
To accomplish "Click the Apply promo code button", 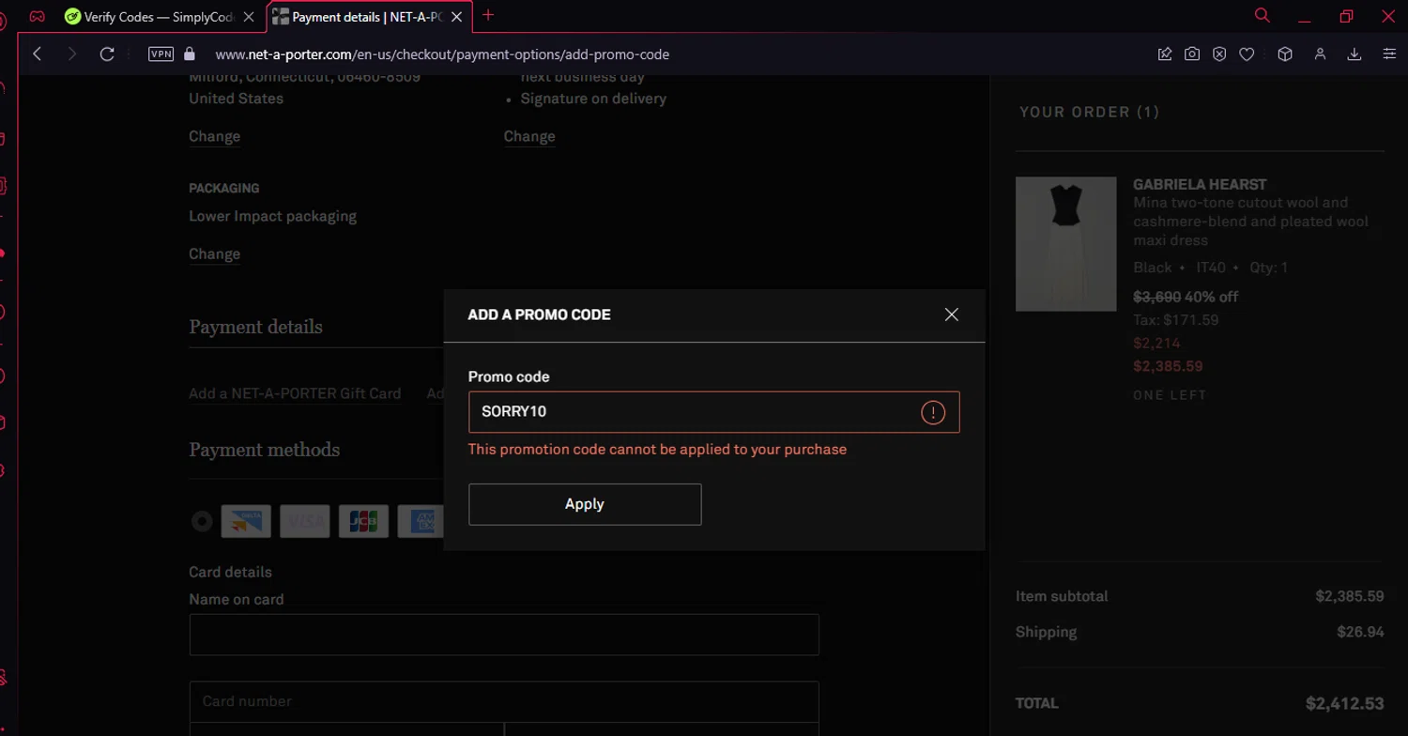I will point(585,504).
